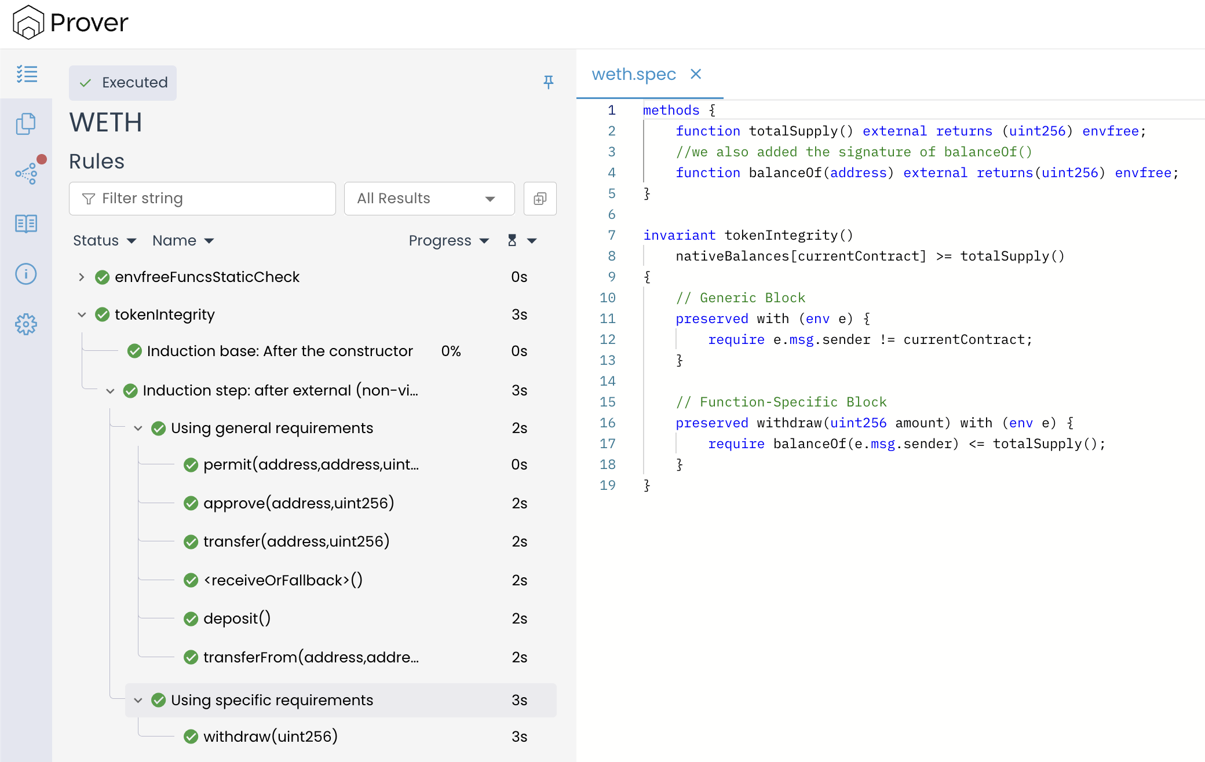Open the settings gear sidebar icon
The height and width of the screenshot is (762, 1205).
coord(26,324)
